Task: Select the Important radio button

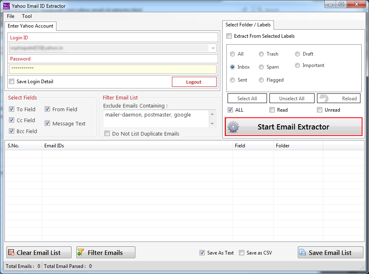Action: coord(297,65)
